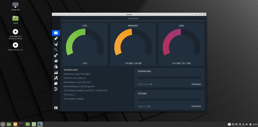Open the System Cleaner broom icon
Image resolution: width=258 pixels, height=127 pixels.
pyautogui.click(x=56, y=44)
